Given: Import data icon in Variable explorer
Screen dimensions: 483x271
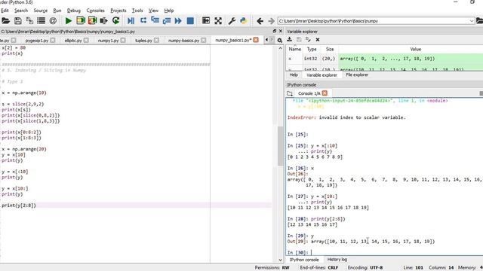Looking at the screenshot, I should click(290, 39).
